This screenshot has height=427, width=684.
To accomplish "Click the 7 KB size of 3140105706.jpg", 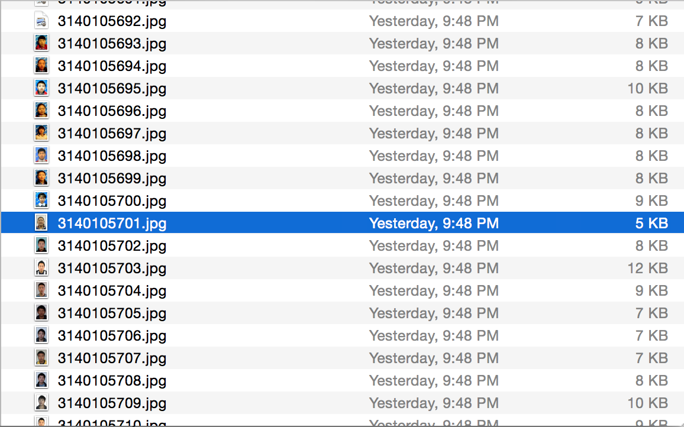I will (651, 335).
